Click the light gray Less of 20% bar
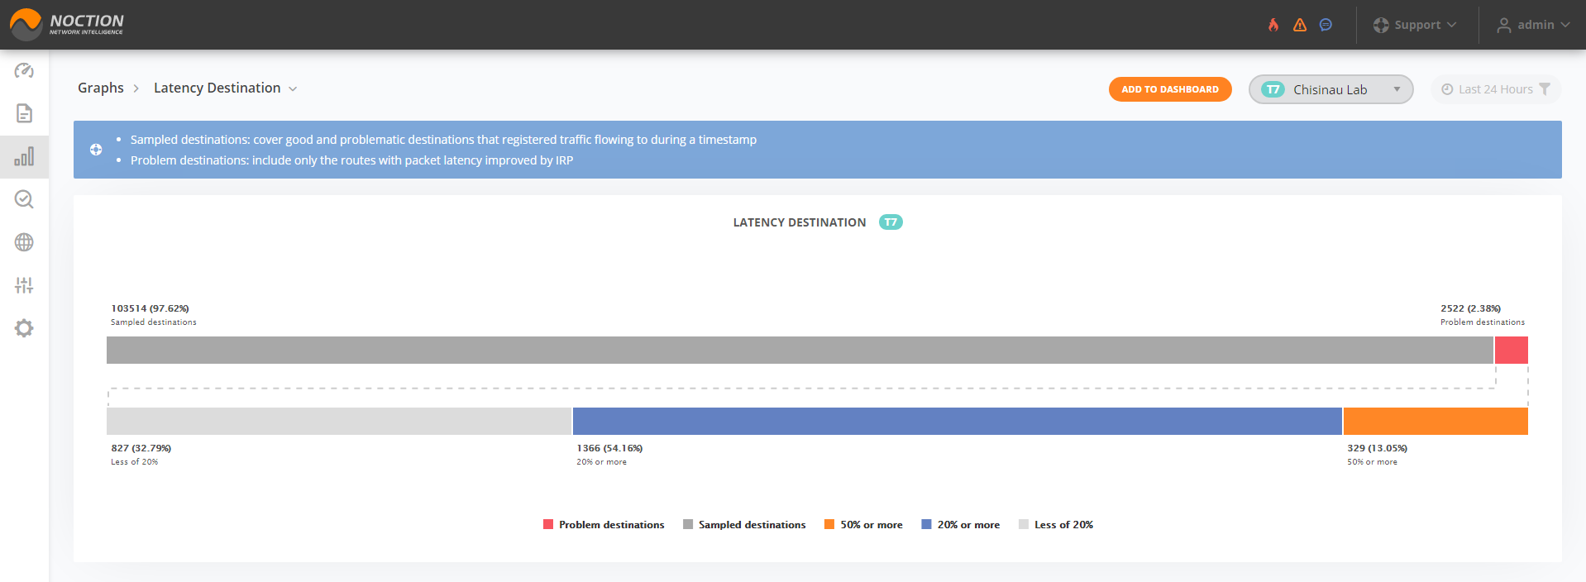Screen dimensions: 1586x582 (339, 421)
